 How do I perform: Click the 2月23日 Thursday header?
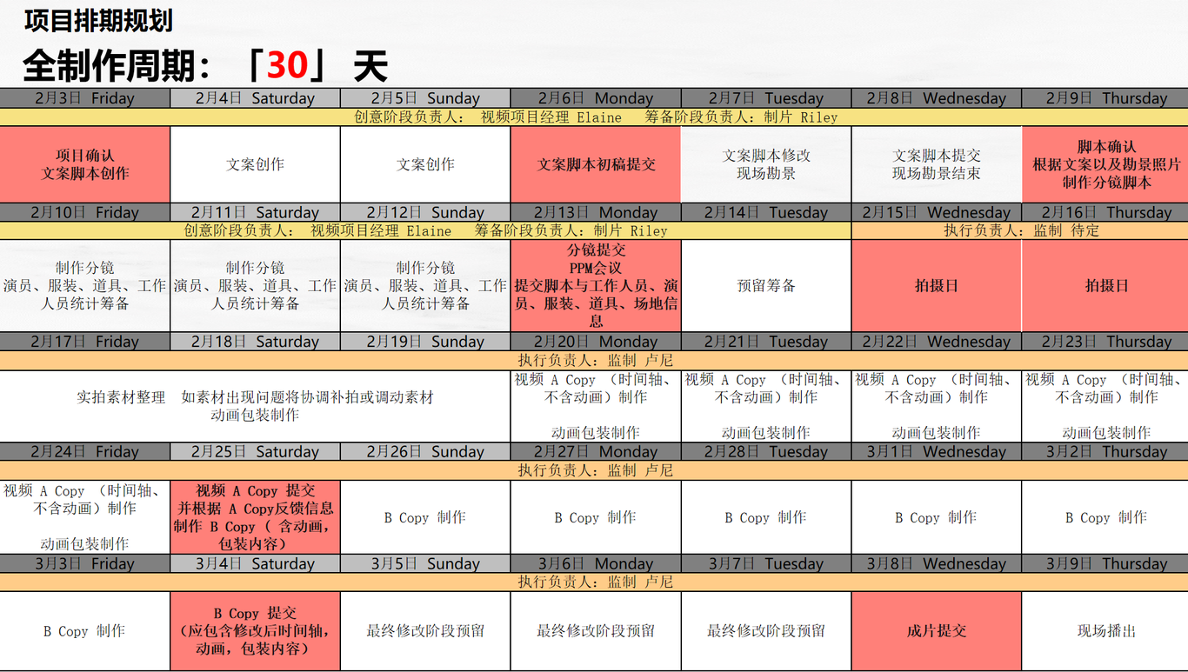[x=1106, y=342]
